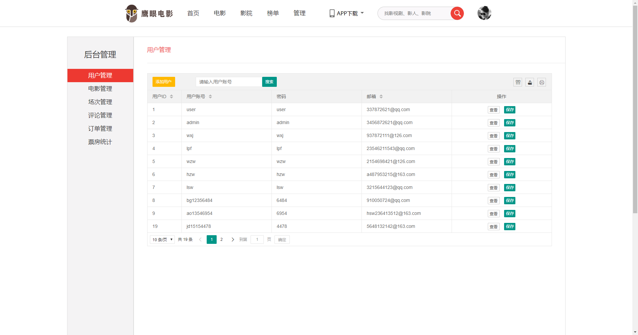Go to next page arrow in pagination
Screen dimensions: 638x335
(x=233, y=240)
